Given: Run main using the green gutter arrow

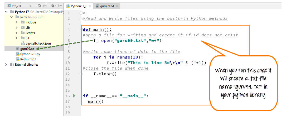Looking at the screenshot, I should [74, 96].
